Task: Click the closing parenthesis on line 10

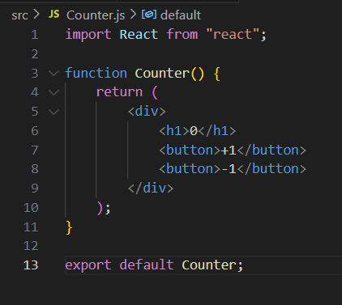Action: click(100, 208)
